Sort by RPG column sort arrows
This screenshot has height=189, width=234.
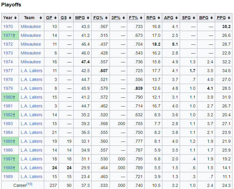(159, 18)
